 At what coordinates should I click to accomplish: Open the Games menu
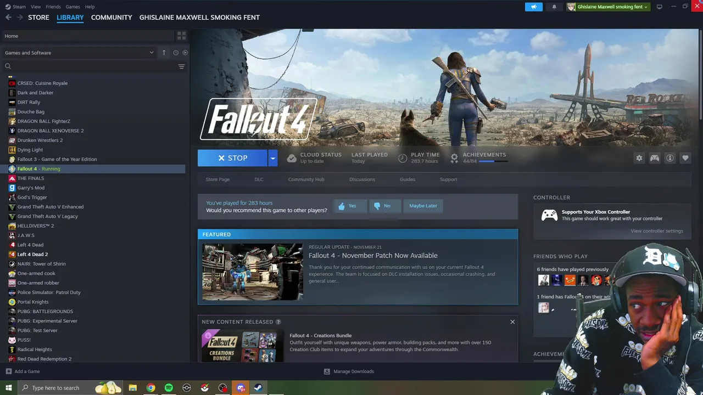click(72, 7)
